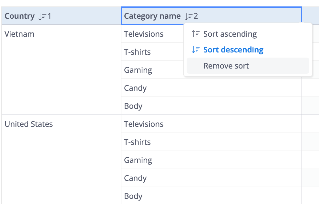Click Candy row under United States

(x=211, y=178)
